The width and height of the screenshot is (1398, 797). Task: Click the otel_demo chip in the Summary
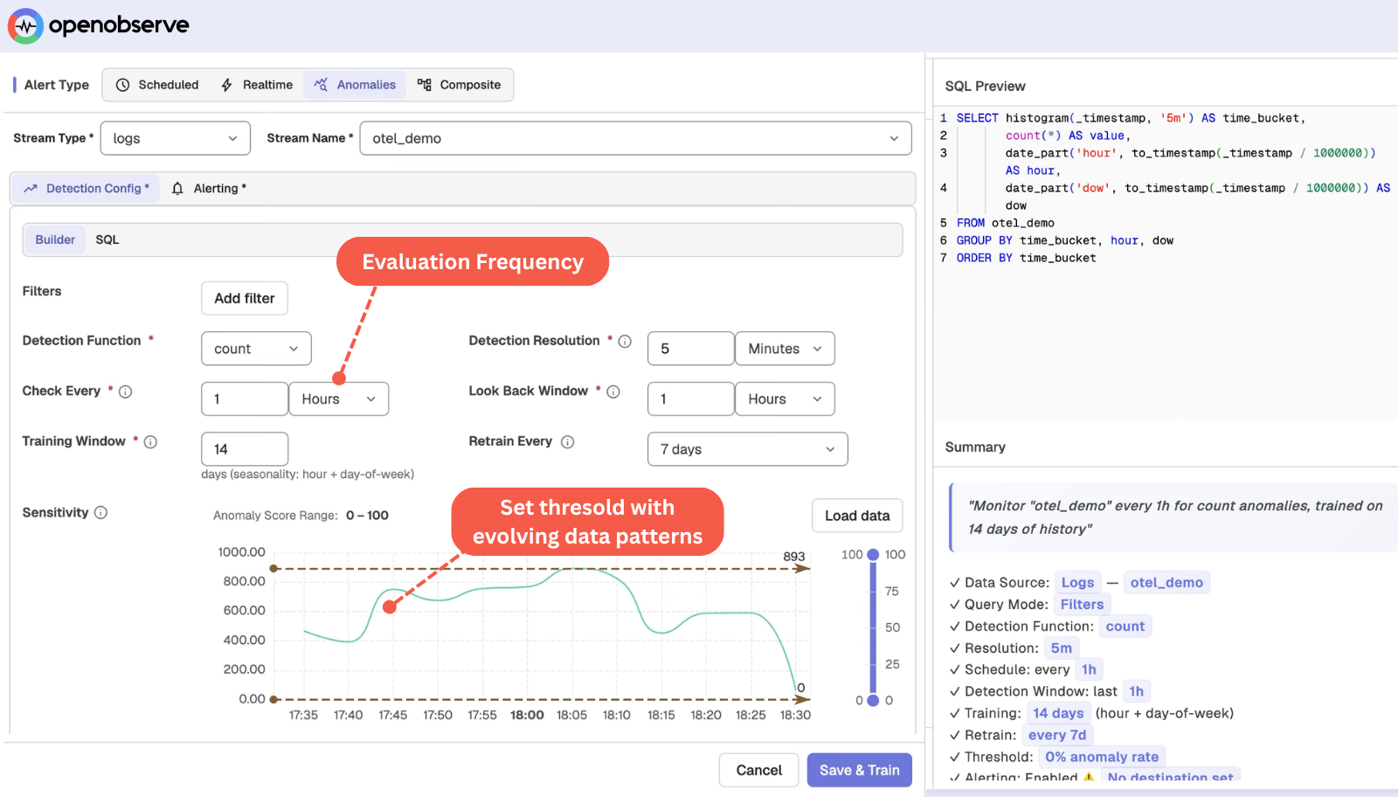pyautogui.click(x=1166, y=583)
